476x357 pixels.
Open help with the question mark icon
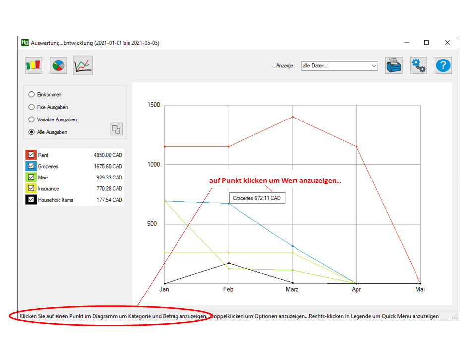pos(443,65)
